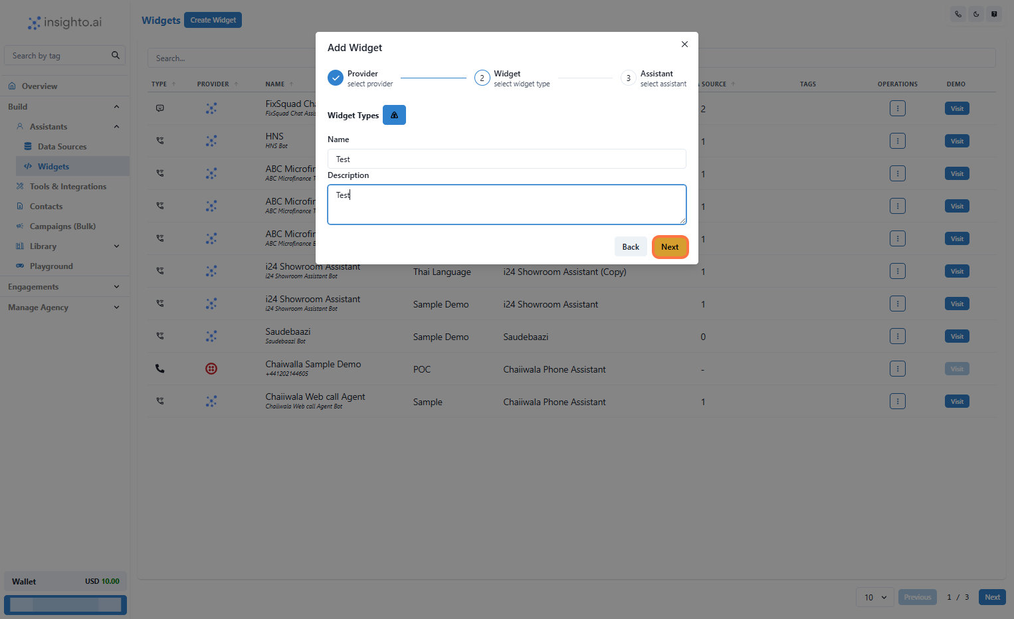Viewport: 1014px width, 619px height.
Task: Click the i24 Showroom Assistant (Copy) cell
Action: (565, 272)
